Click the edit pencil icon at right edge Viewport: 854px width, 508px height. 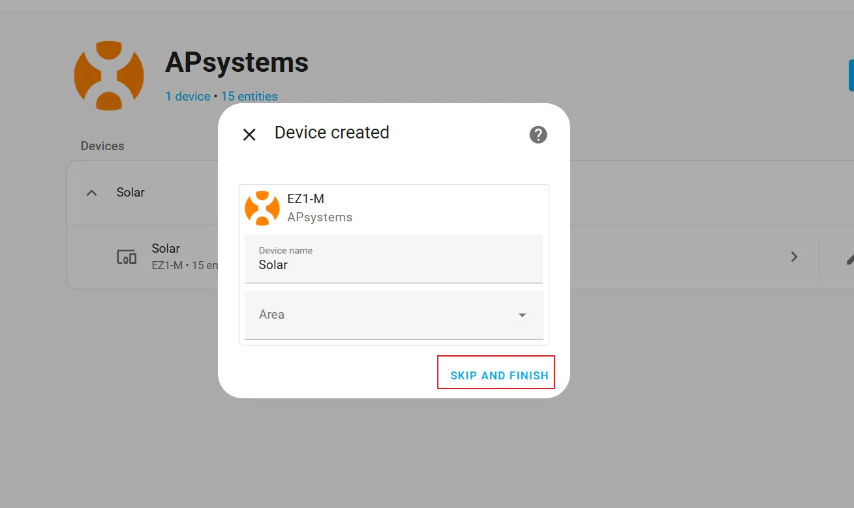tap(849, 258)
